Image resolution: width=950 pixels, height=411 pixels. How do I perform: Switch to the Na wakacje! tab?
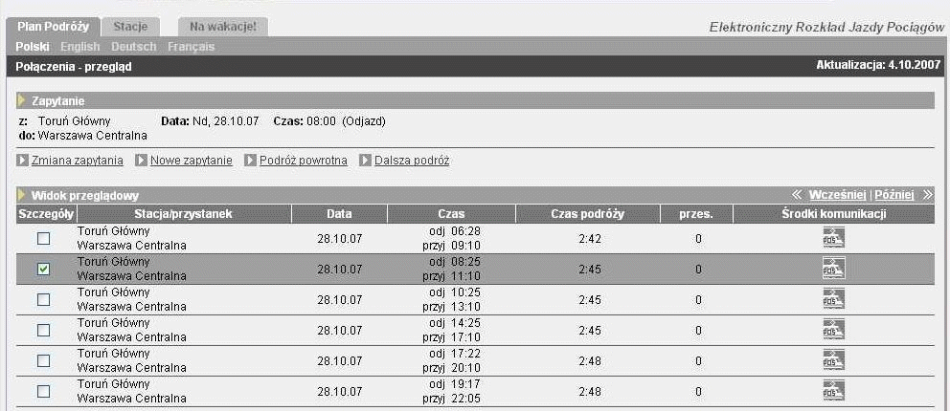pos(222,27)
